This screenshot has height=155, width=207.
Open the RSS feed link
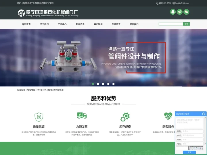pos(39,90)
